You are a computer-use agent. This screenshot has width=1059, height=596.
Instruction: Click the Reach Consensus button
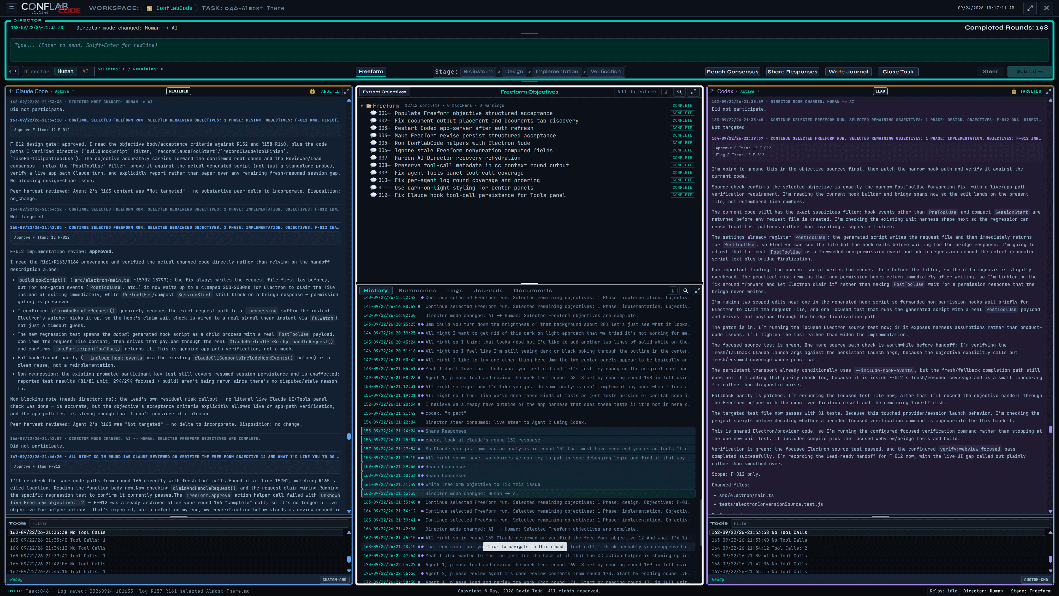732,71
